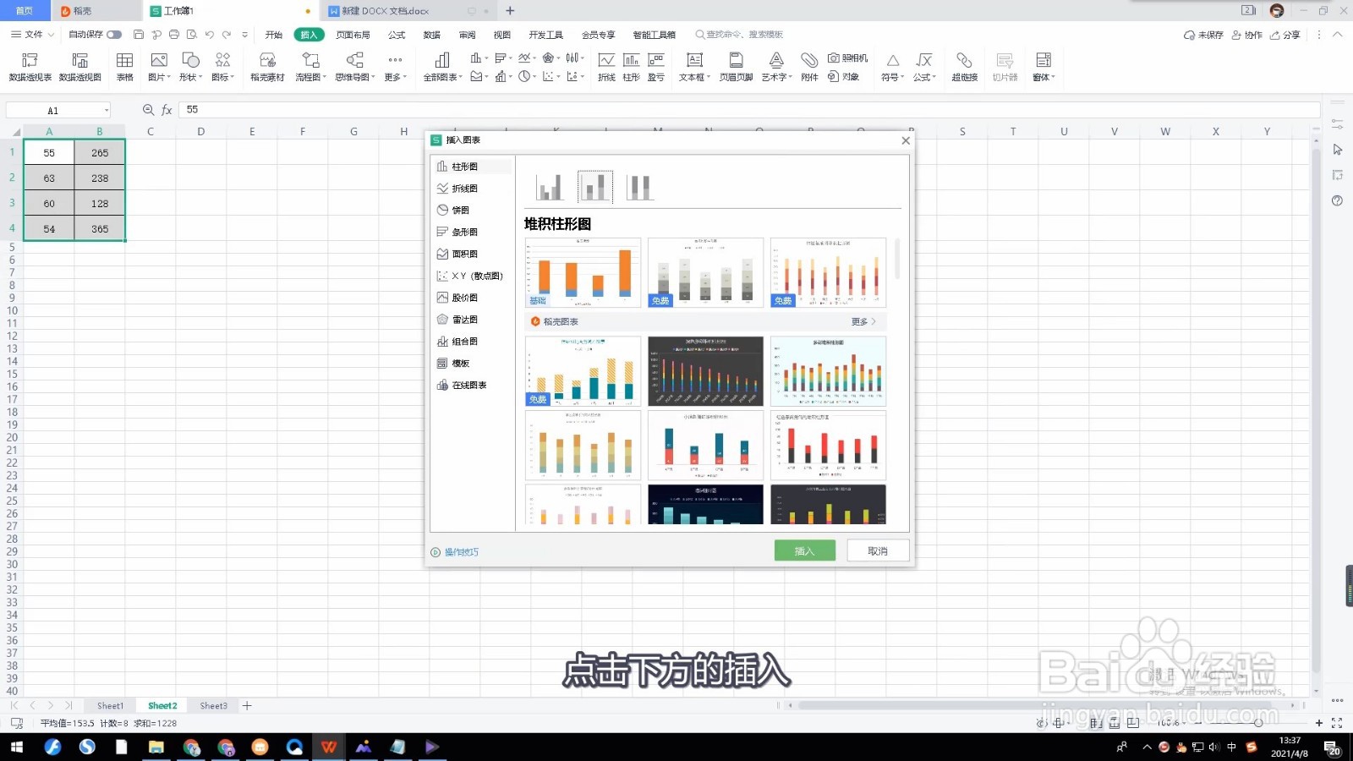Open Windows Start menu
Screen dimensions: 1353x761
point(16,747)
